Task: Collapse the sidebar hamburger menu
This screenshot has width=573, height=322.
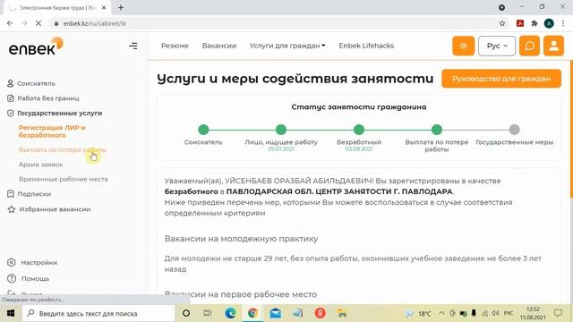Action: (133, 46)
